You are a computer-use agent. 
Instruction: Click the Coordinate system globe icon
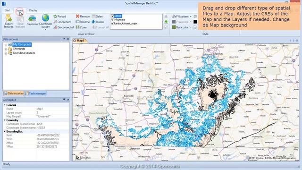point(45,18)
